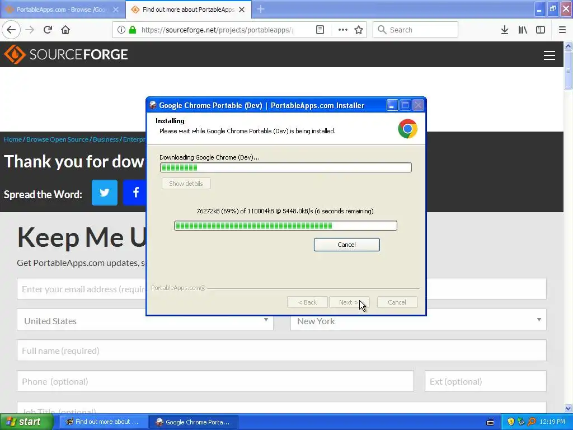Viewport: 573px width, 430px height.
Task: Click the download status text 76272kB (69%)
Action: click(285, 211)
